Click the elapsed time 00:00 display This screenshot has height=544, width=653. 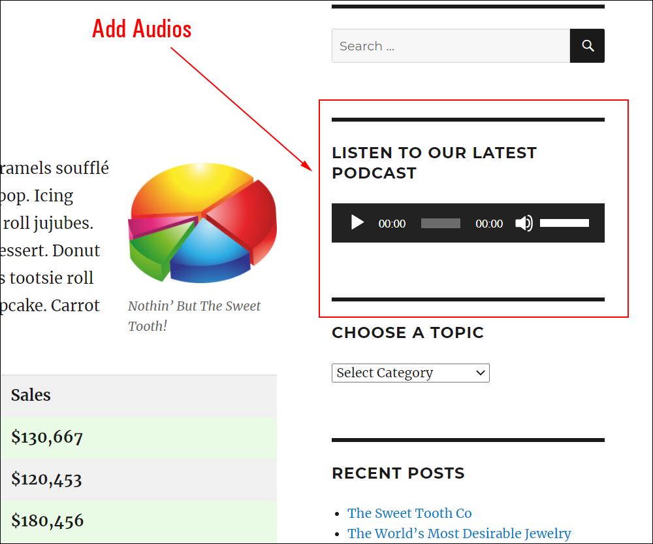pyautogui.click(x=392, y=224)
